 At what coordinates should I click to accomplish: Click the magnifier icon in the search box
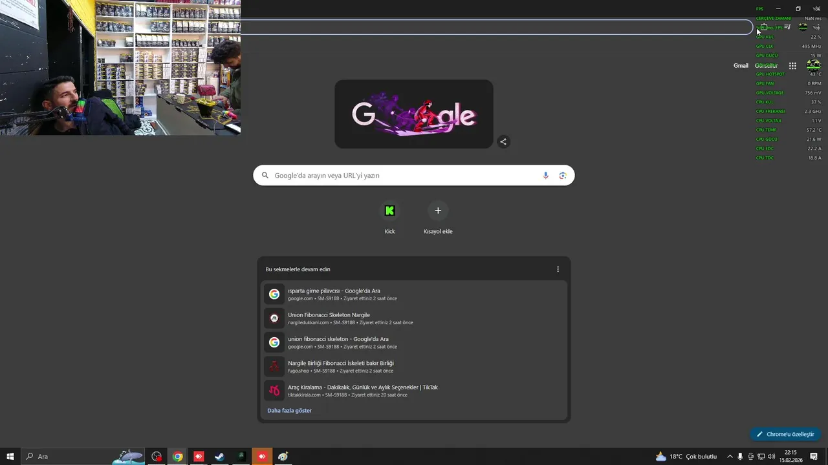tap(265, 176)
